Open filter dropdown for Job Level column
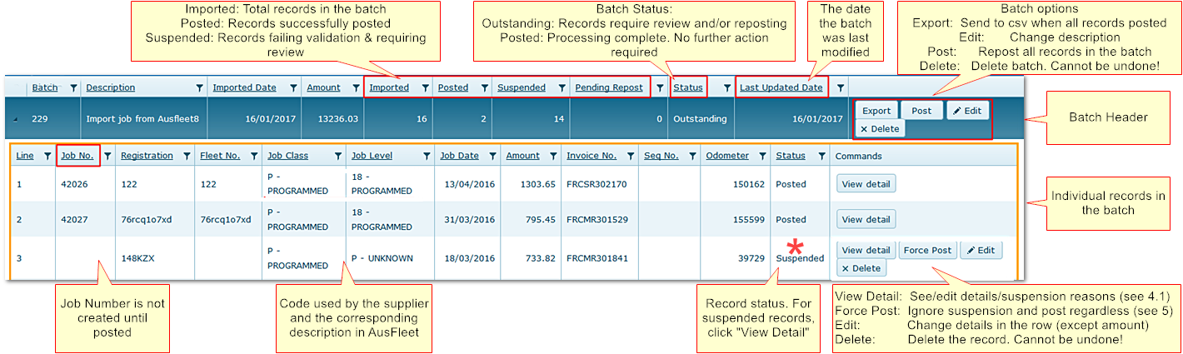Screen dimensions: 1183x354 (427, 156)
